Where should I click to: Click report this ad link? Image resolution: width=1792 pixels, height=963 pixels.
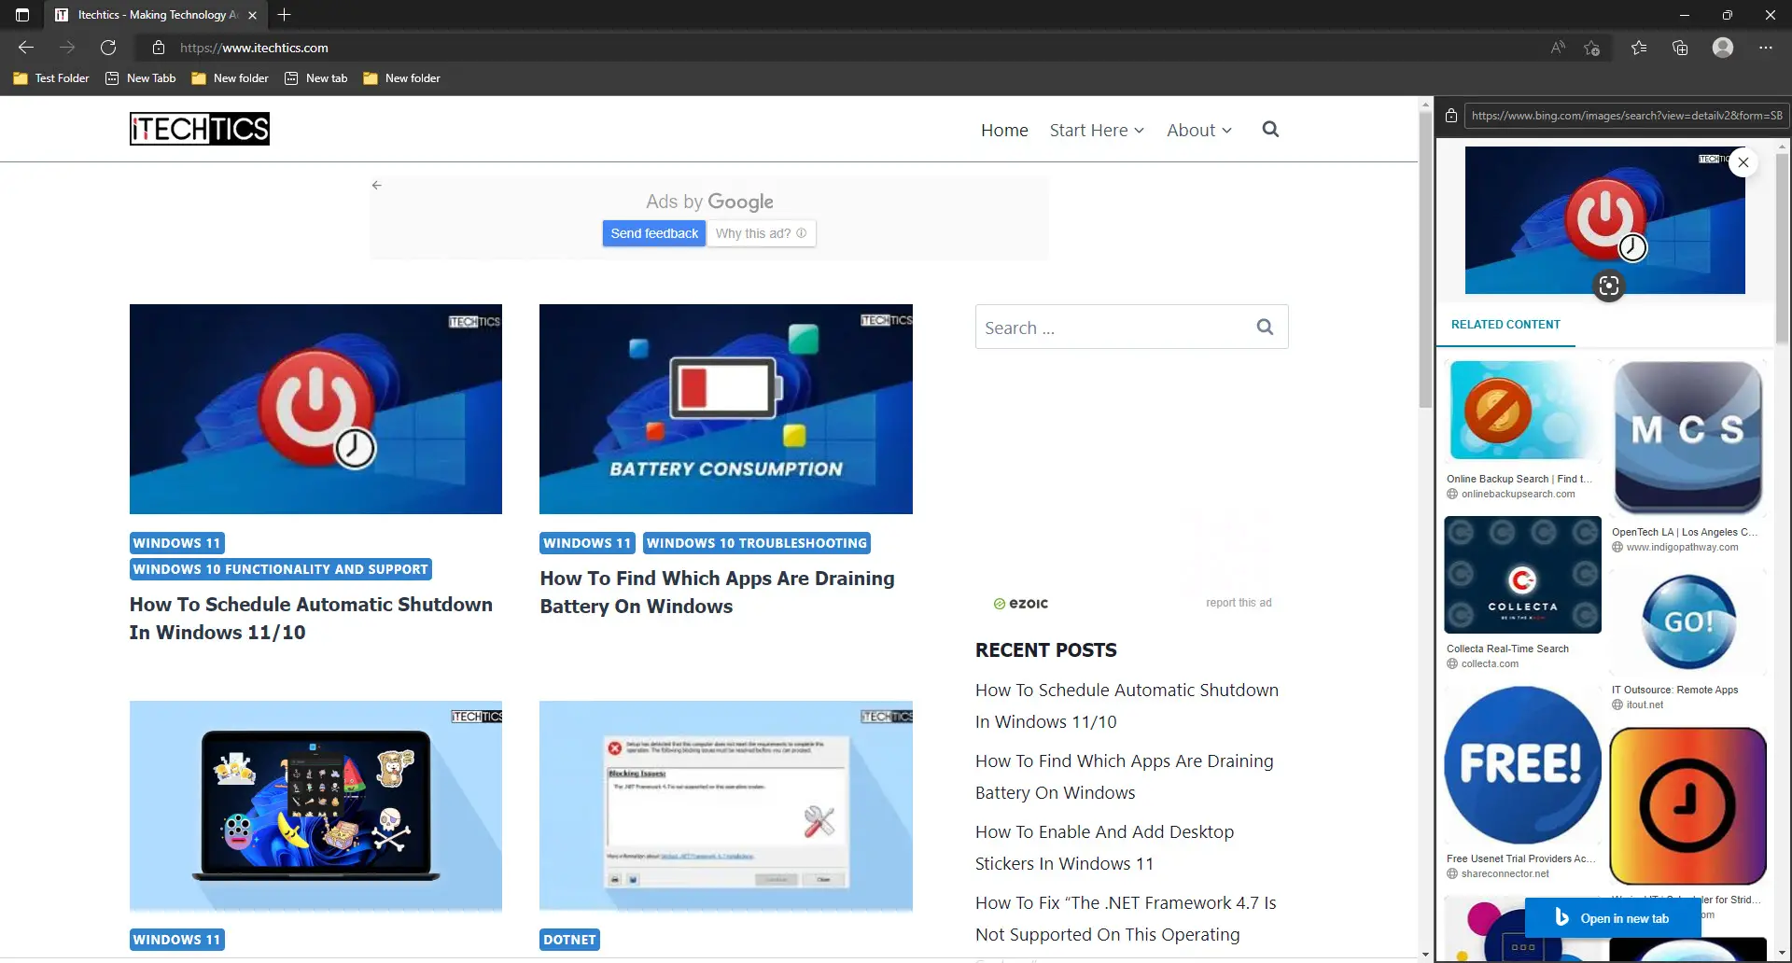[1239, 603]
